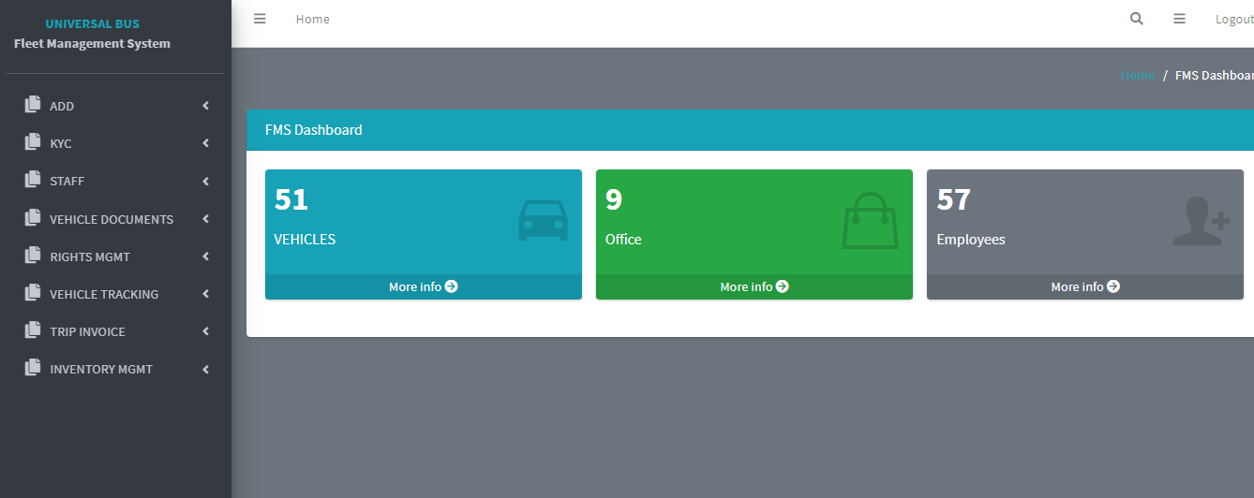
Task: Click the FMS Dashboard breadcrumb text
Action: tap(1215, 75)
